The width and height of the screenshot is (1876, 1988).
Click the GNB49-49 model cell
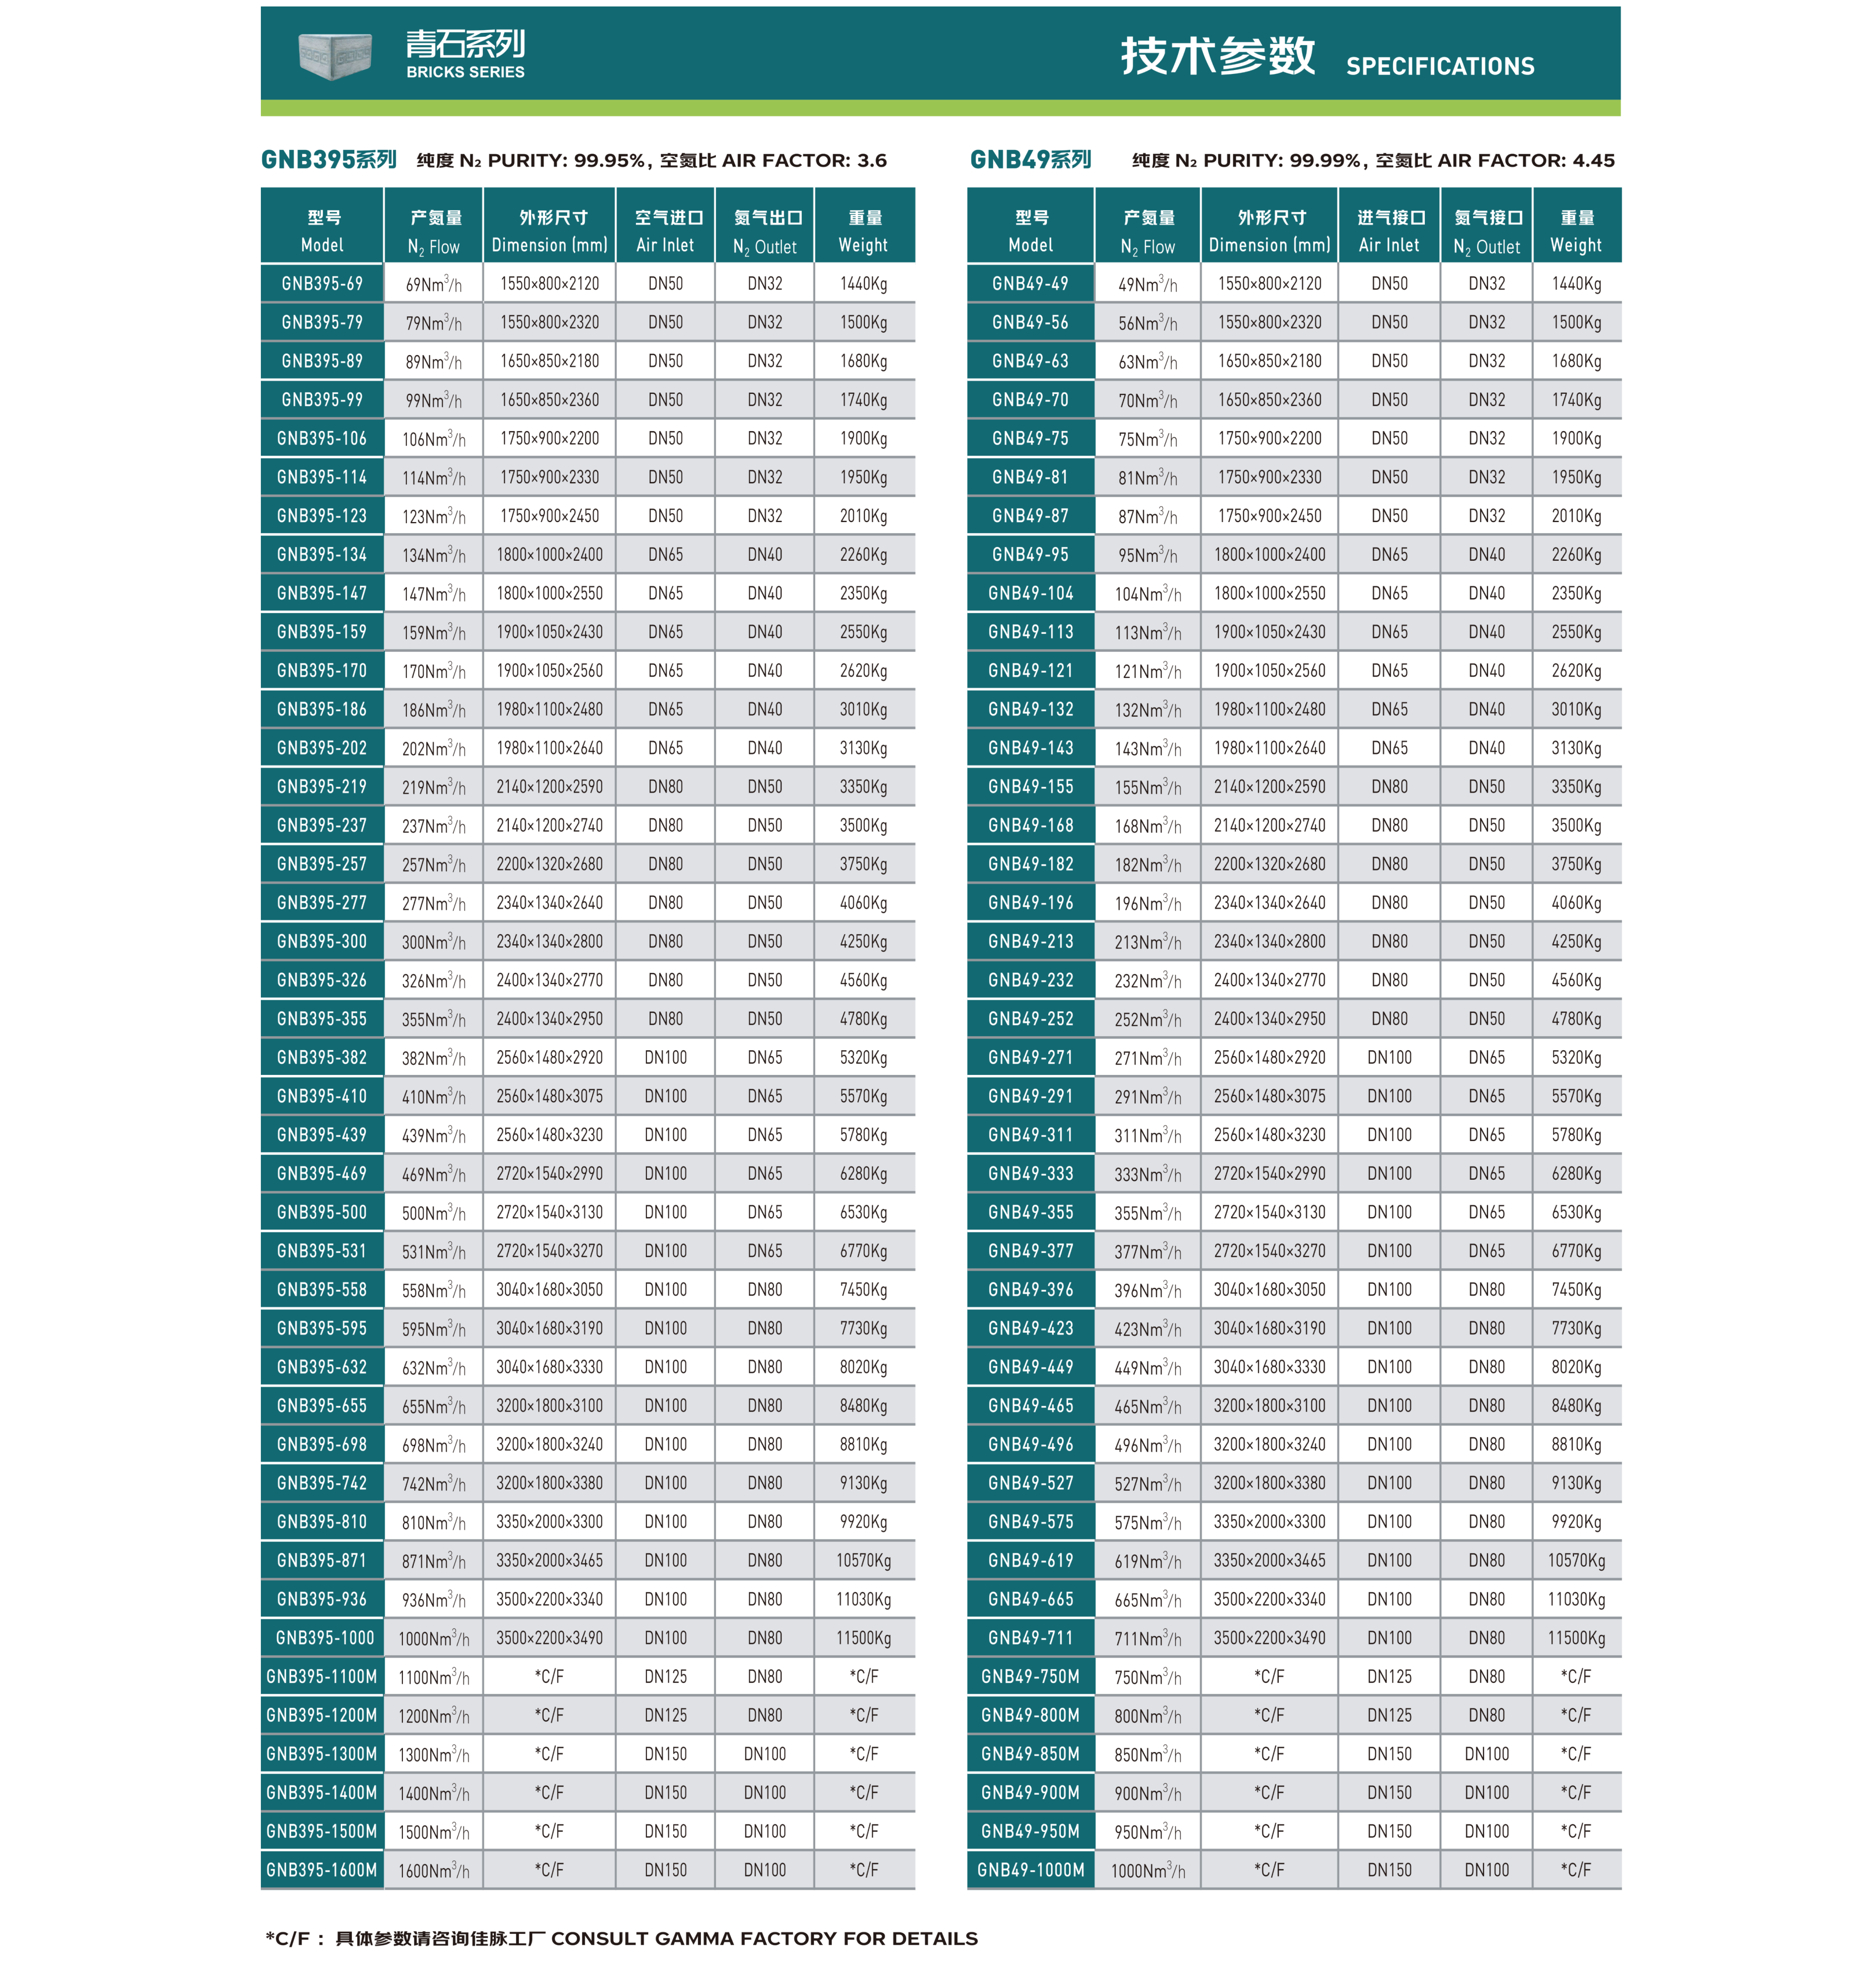(1030, 284)
